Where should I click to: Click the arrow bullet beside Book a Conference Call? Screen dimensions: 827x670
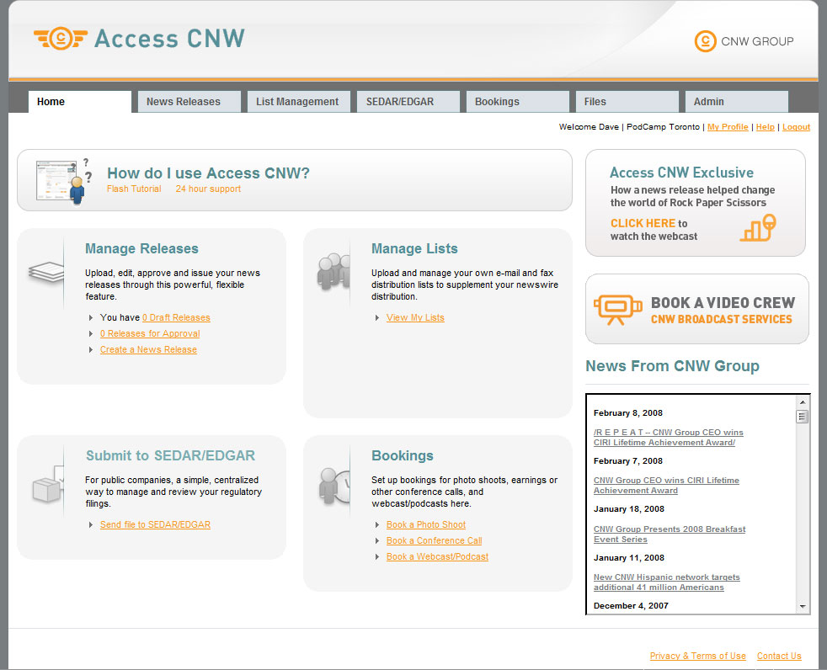click(x=377, y=541)
